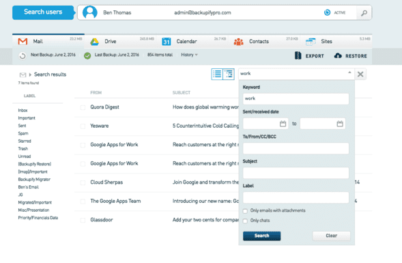Viewport: 402px width, 263px height.
Task: Switch to flat list view icon
Action: [217, 74]
